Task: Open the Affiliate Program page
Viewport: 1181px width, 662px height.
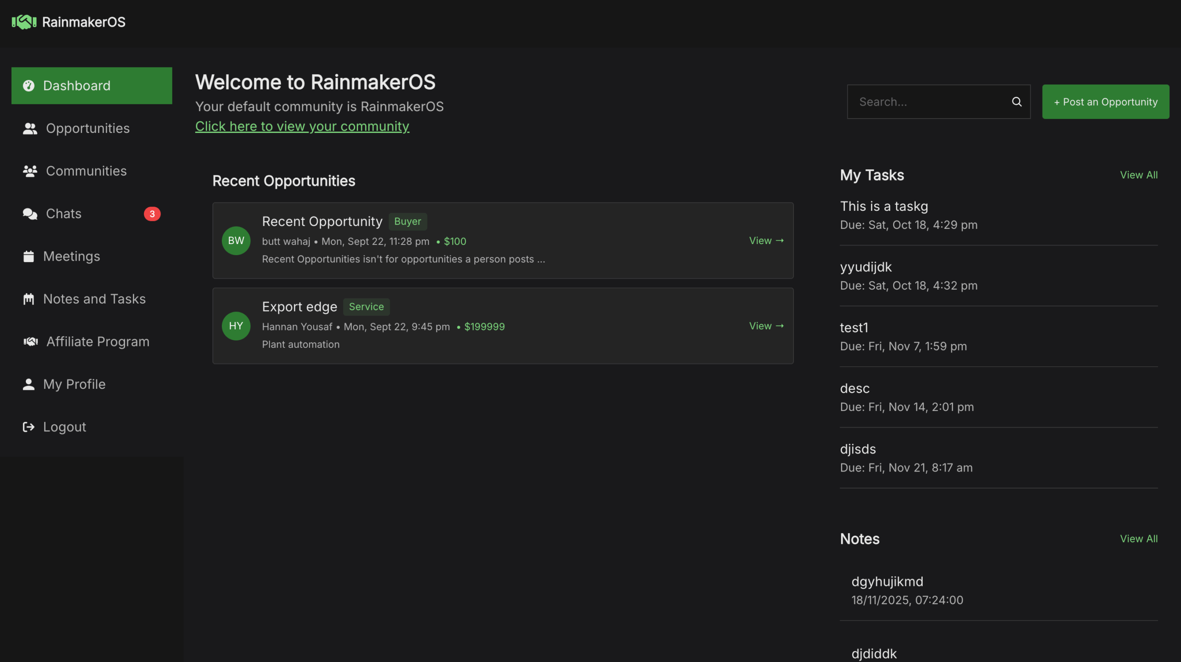Action: (97, 341)
